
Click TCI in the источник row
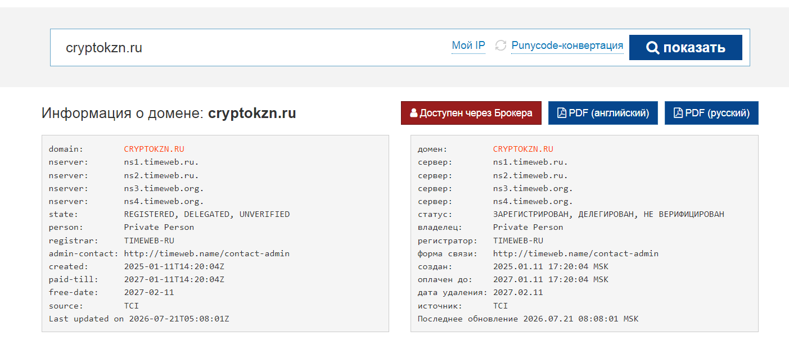[x=501, y=306]
